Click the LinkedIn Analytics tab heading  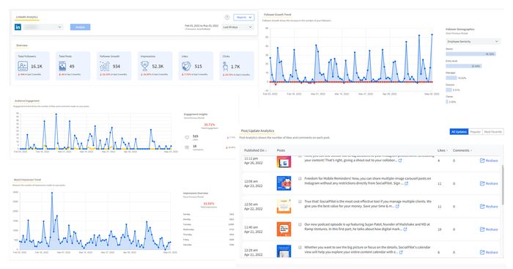27,17
